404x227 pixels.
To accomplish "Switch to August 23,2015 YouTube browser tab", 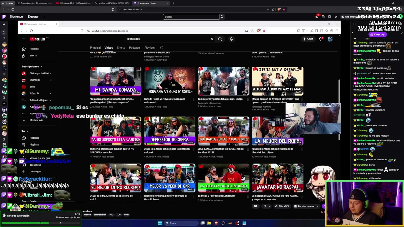I will pos(74,3).
